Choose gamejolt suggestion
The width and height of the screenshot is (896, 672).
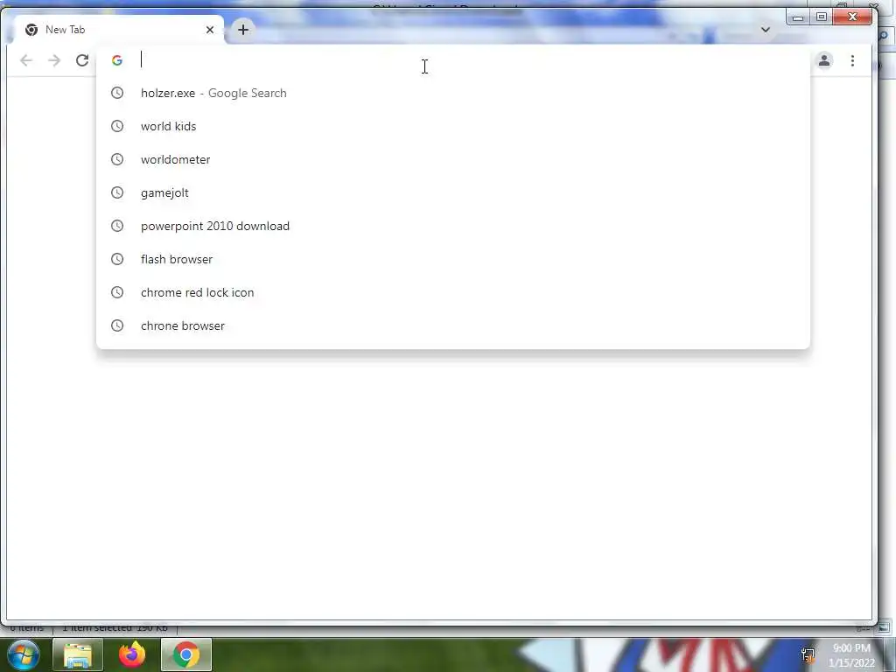tap(453, 192)
